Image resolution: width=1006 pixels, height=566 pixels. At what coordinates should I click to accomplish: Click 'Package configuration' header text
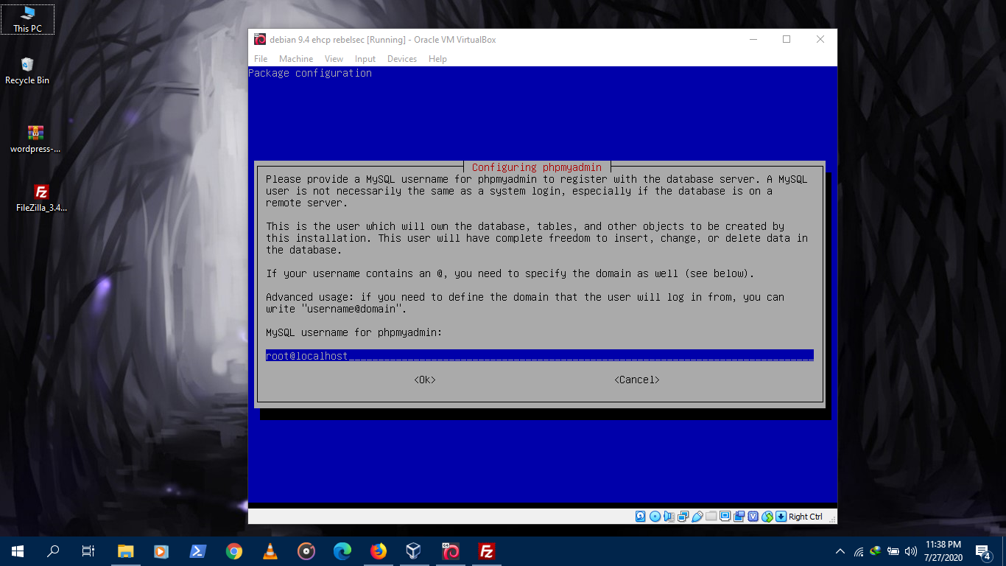coord(310,73)
